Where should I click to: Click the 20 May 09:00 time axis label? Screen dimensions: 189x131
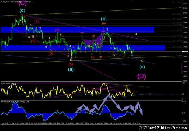(33, 123)
